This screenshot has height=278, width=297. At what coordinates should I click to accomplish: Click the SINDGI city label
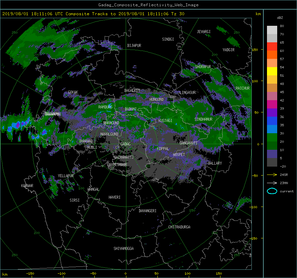tap(168, 39)
